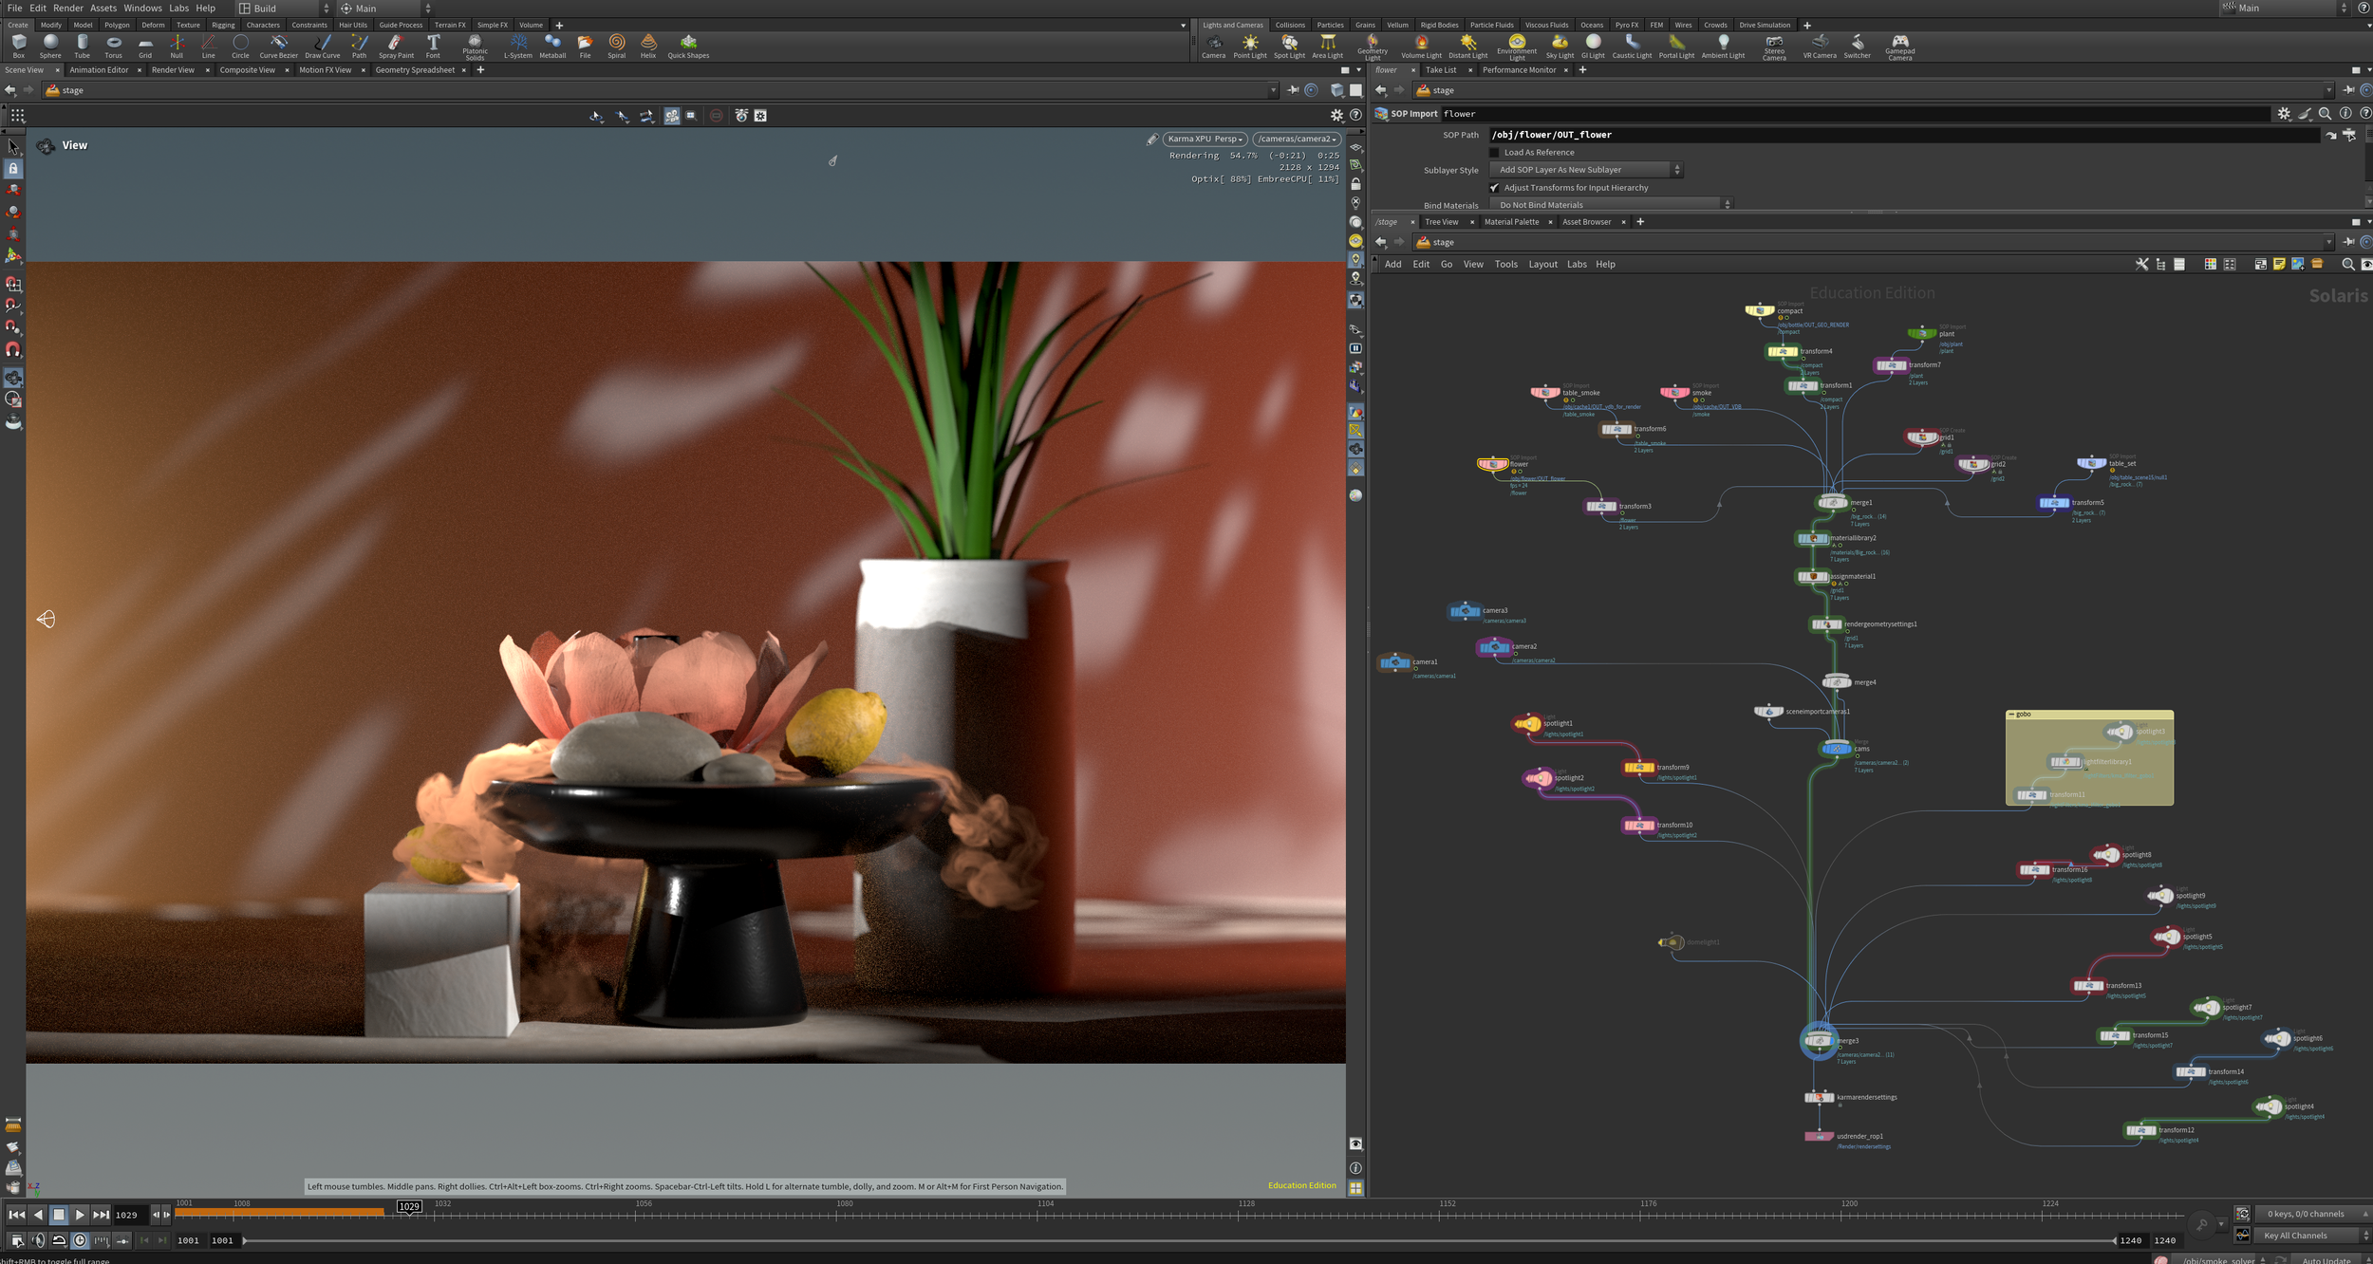Open the /cameras/camera2 camera dropdown
Viewport: 2373px width, 1264px height.
[1298, 139]
